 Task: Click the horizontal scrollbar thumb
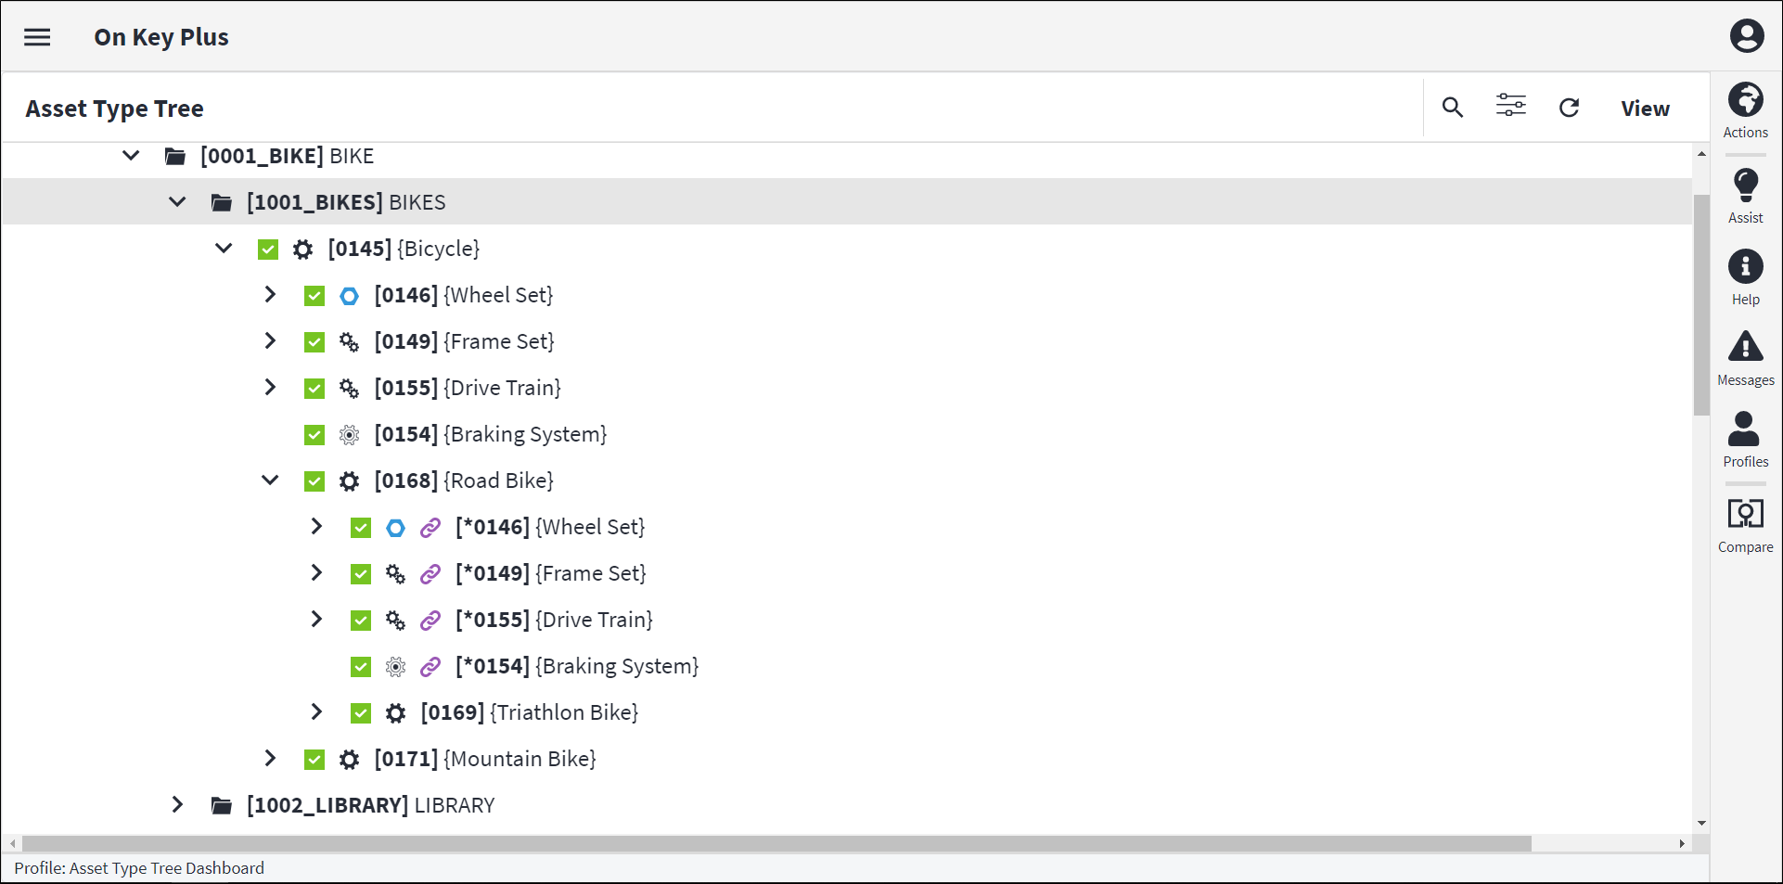tap(776, 844)
